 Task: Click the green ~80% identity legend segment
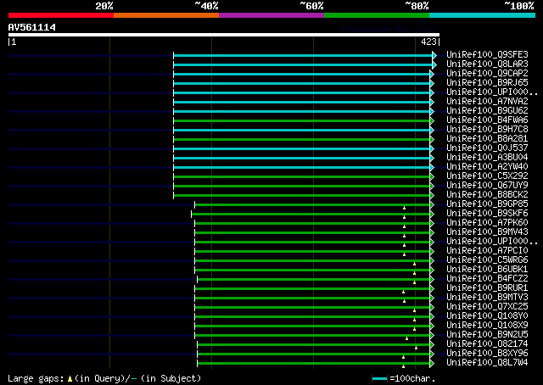click(x=377, y=15)
